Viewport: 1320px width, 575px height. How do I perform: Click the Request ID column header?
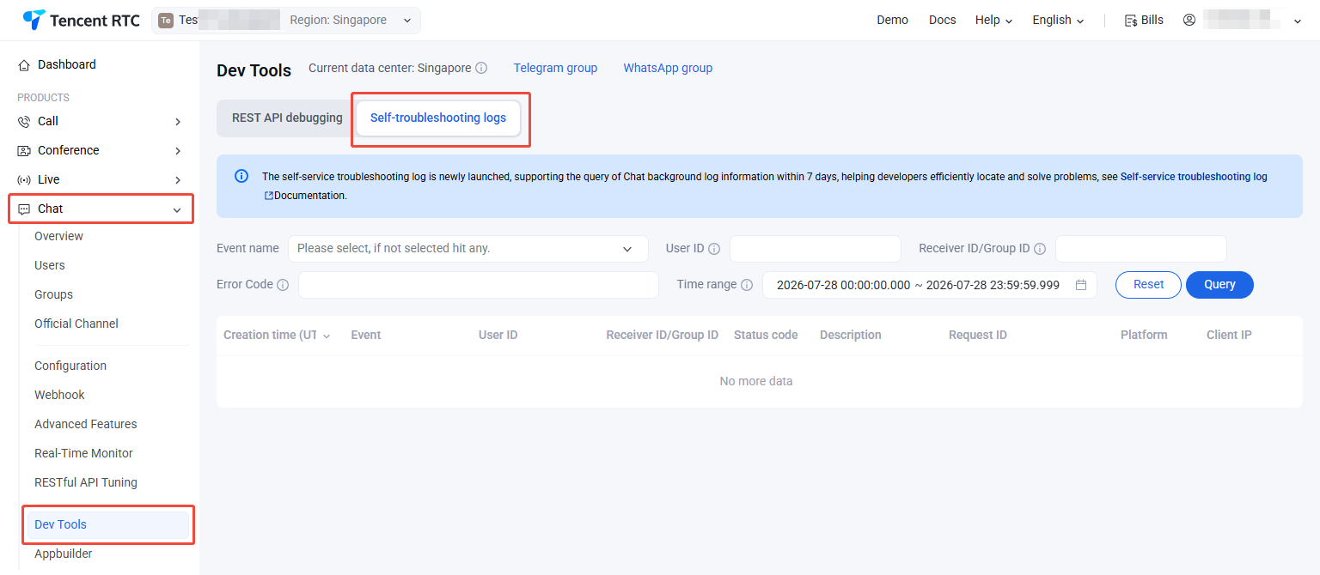[x=978, y=336]
